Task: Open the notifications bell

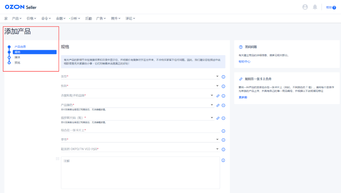Action: click(315, 7)
